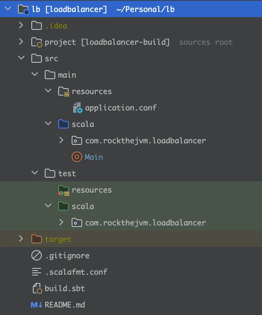Image resolution: width=262 pixels, height=315 pixels.
Task: Expand the .idea folder
Action: 21,25
